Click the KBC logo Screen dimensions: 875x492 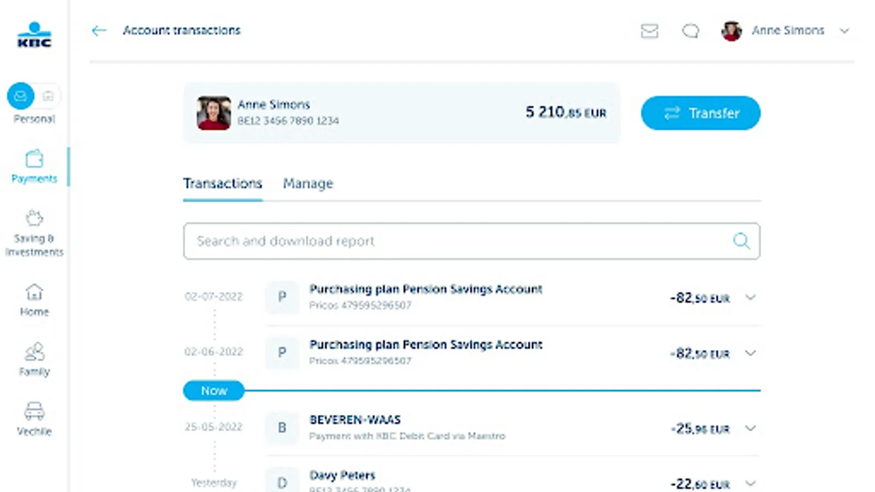(34, 34)
